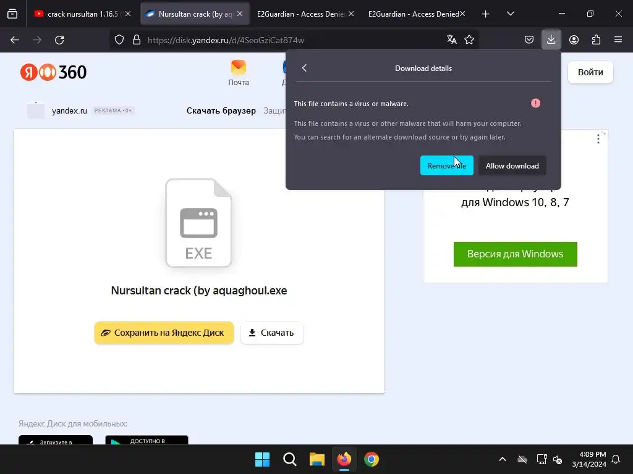Show hidden system tray icons

(503, 459)
